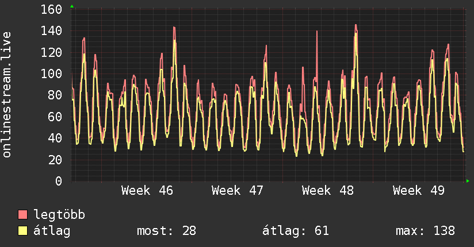The width and height of the screenshot is (474, 247).
Task: Click the 0 y-axis label
Action: [x=59, y=181]
